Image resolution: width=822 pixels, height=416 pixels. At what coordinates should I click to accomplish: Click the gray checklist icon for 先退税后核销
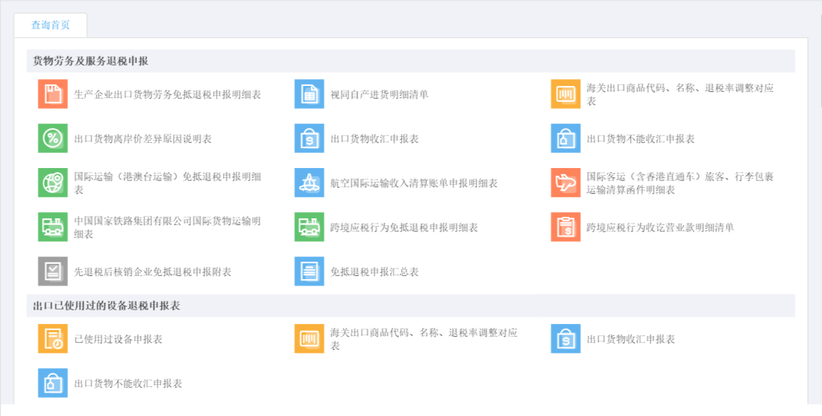[53, 272]
